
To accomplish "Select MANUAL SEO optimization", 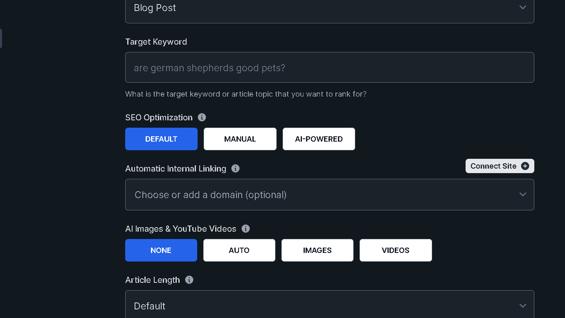I will 240,139.
